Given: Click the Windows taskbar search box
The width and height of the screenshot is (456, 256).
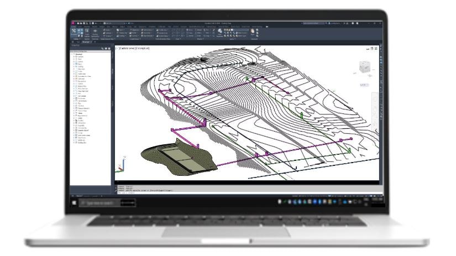Looking at the screenshot, I should tap(99, 203).
